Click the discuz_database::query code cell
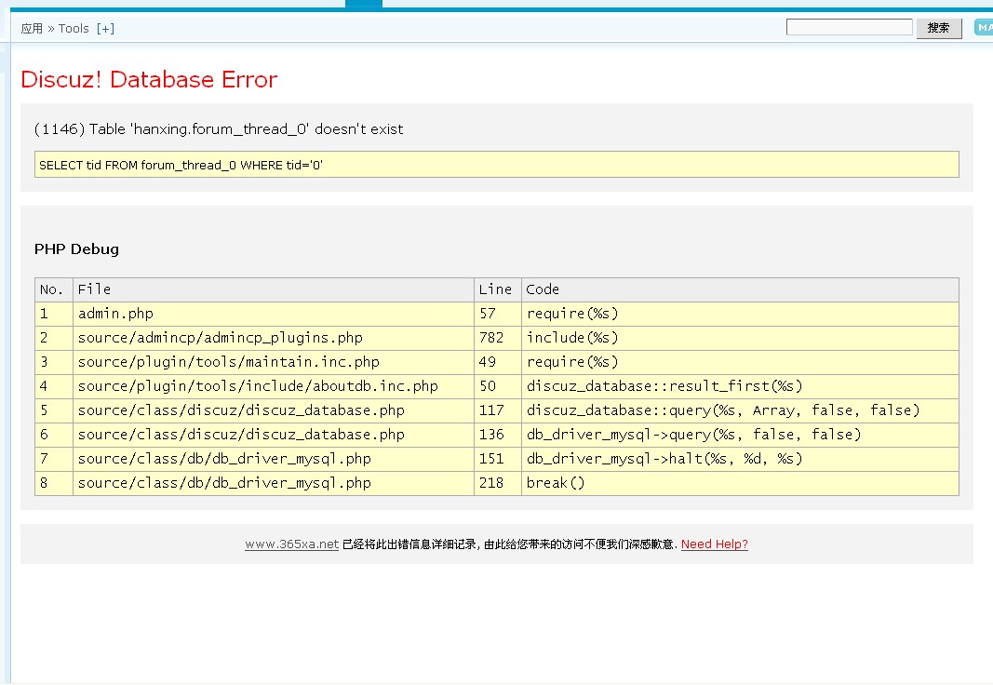Image resolution: width=993 pixels, height=685 pixels. coord(740,410)
